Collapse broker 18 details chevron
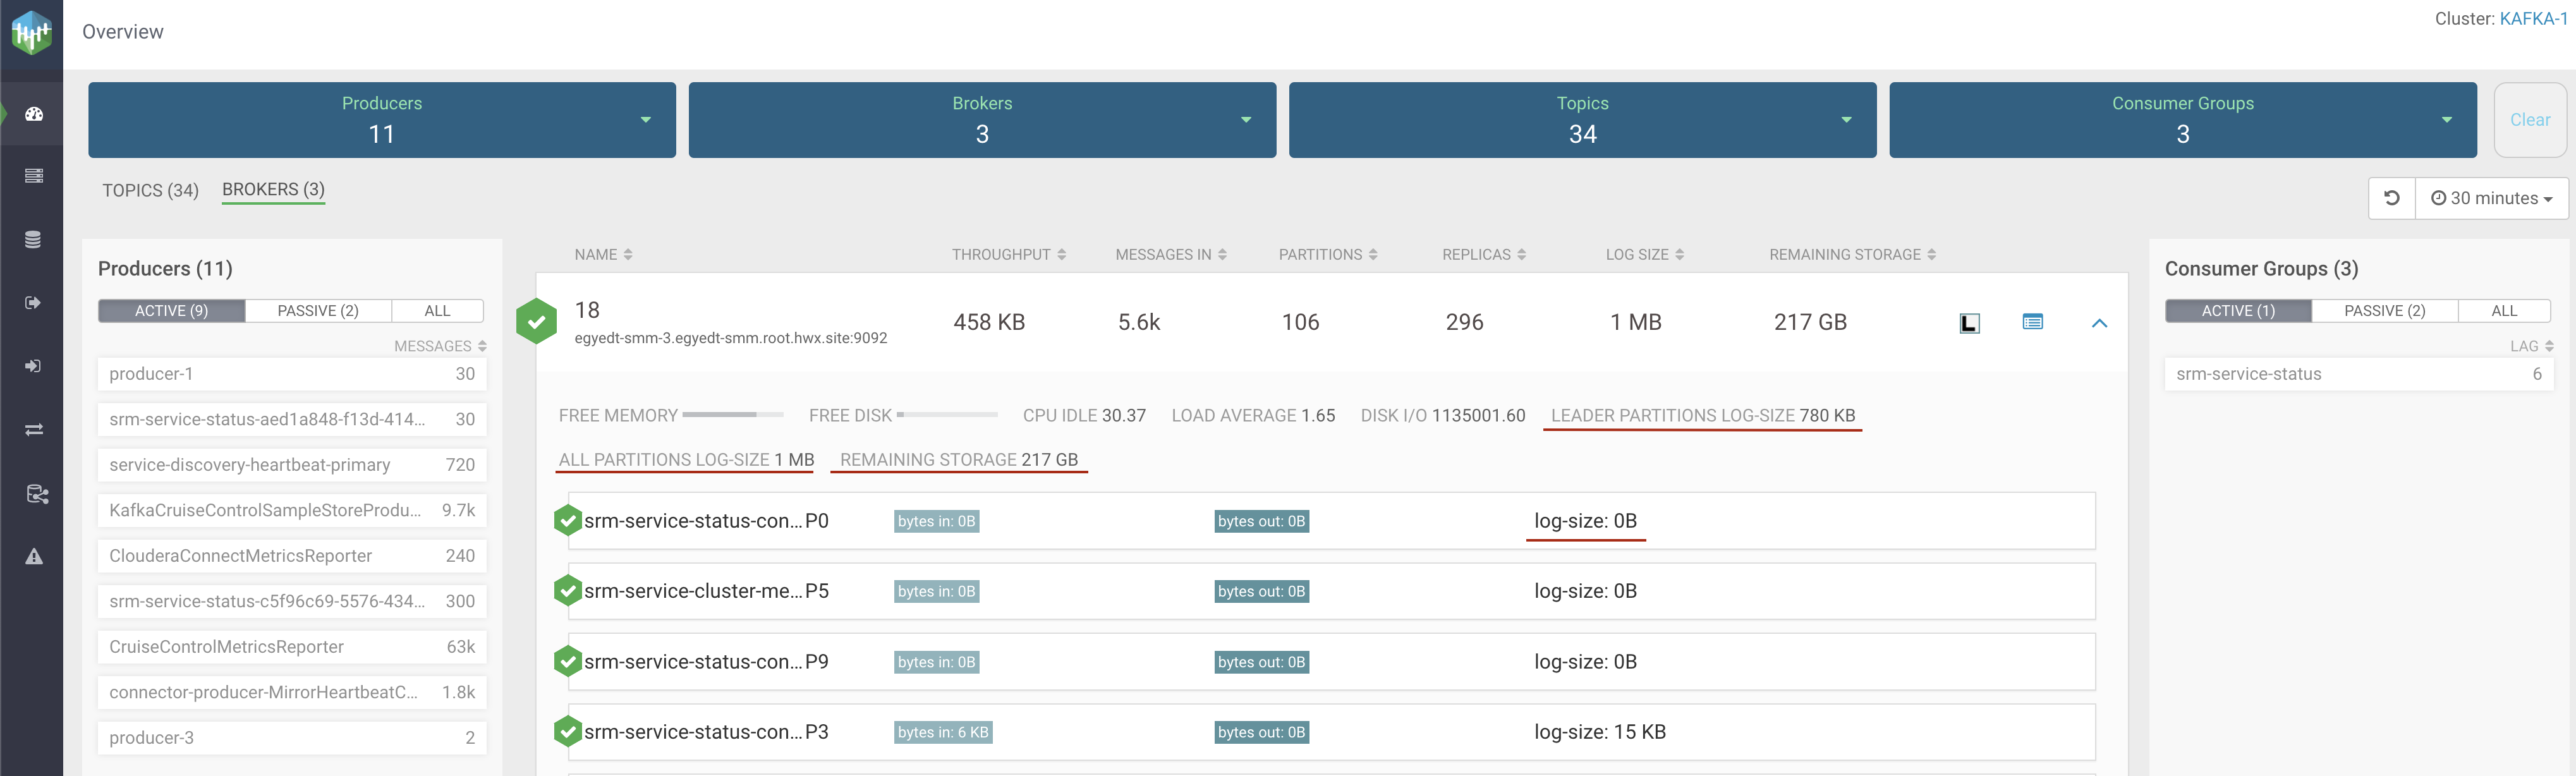 click(x=2099, y=323)
